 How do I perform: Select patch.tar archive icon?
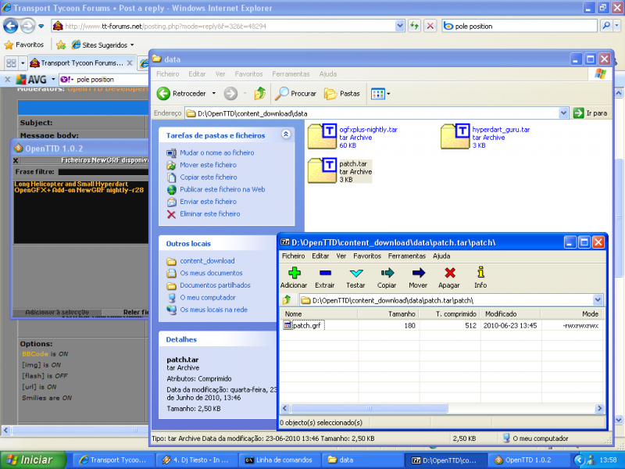(x=322, y=170)
